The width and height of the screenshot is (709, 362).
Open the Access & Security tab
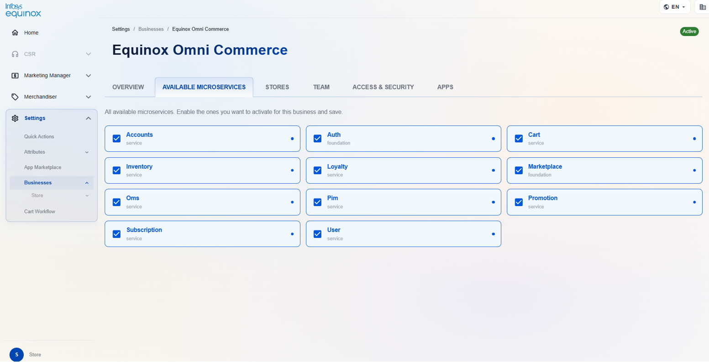coord(383,87)
